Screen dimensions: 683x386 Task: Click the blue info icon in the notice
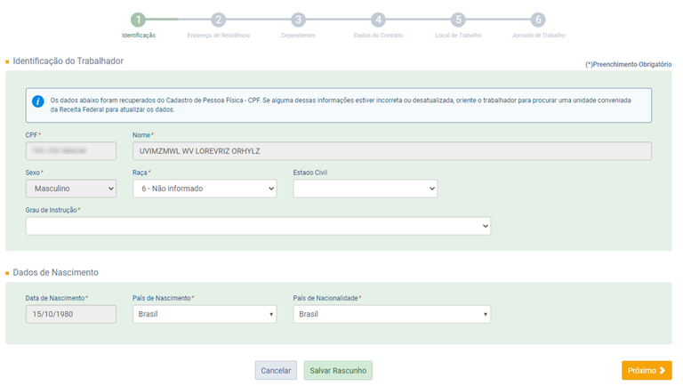(38, 101)
